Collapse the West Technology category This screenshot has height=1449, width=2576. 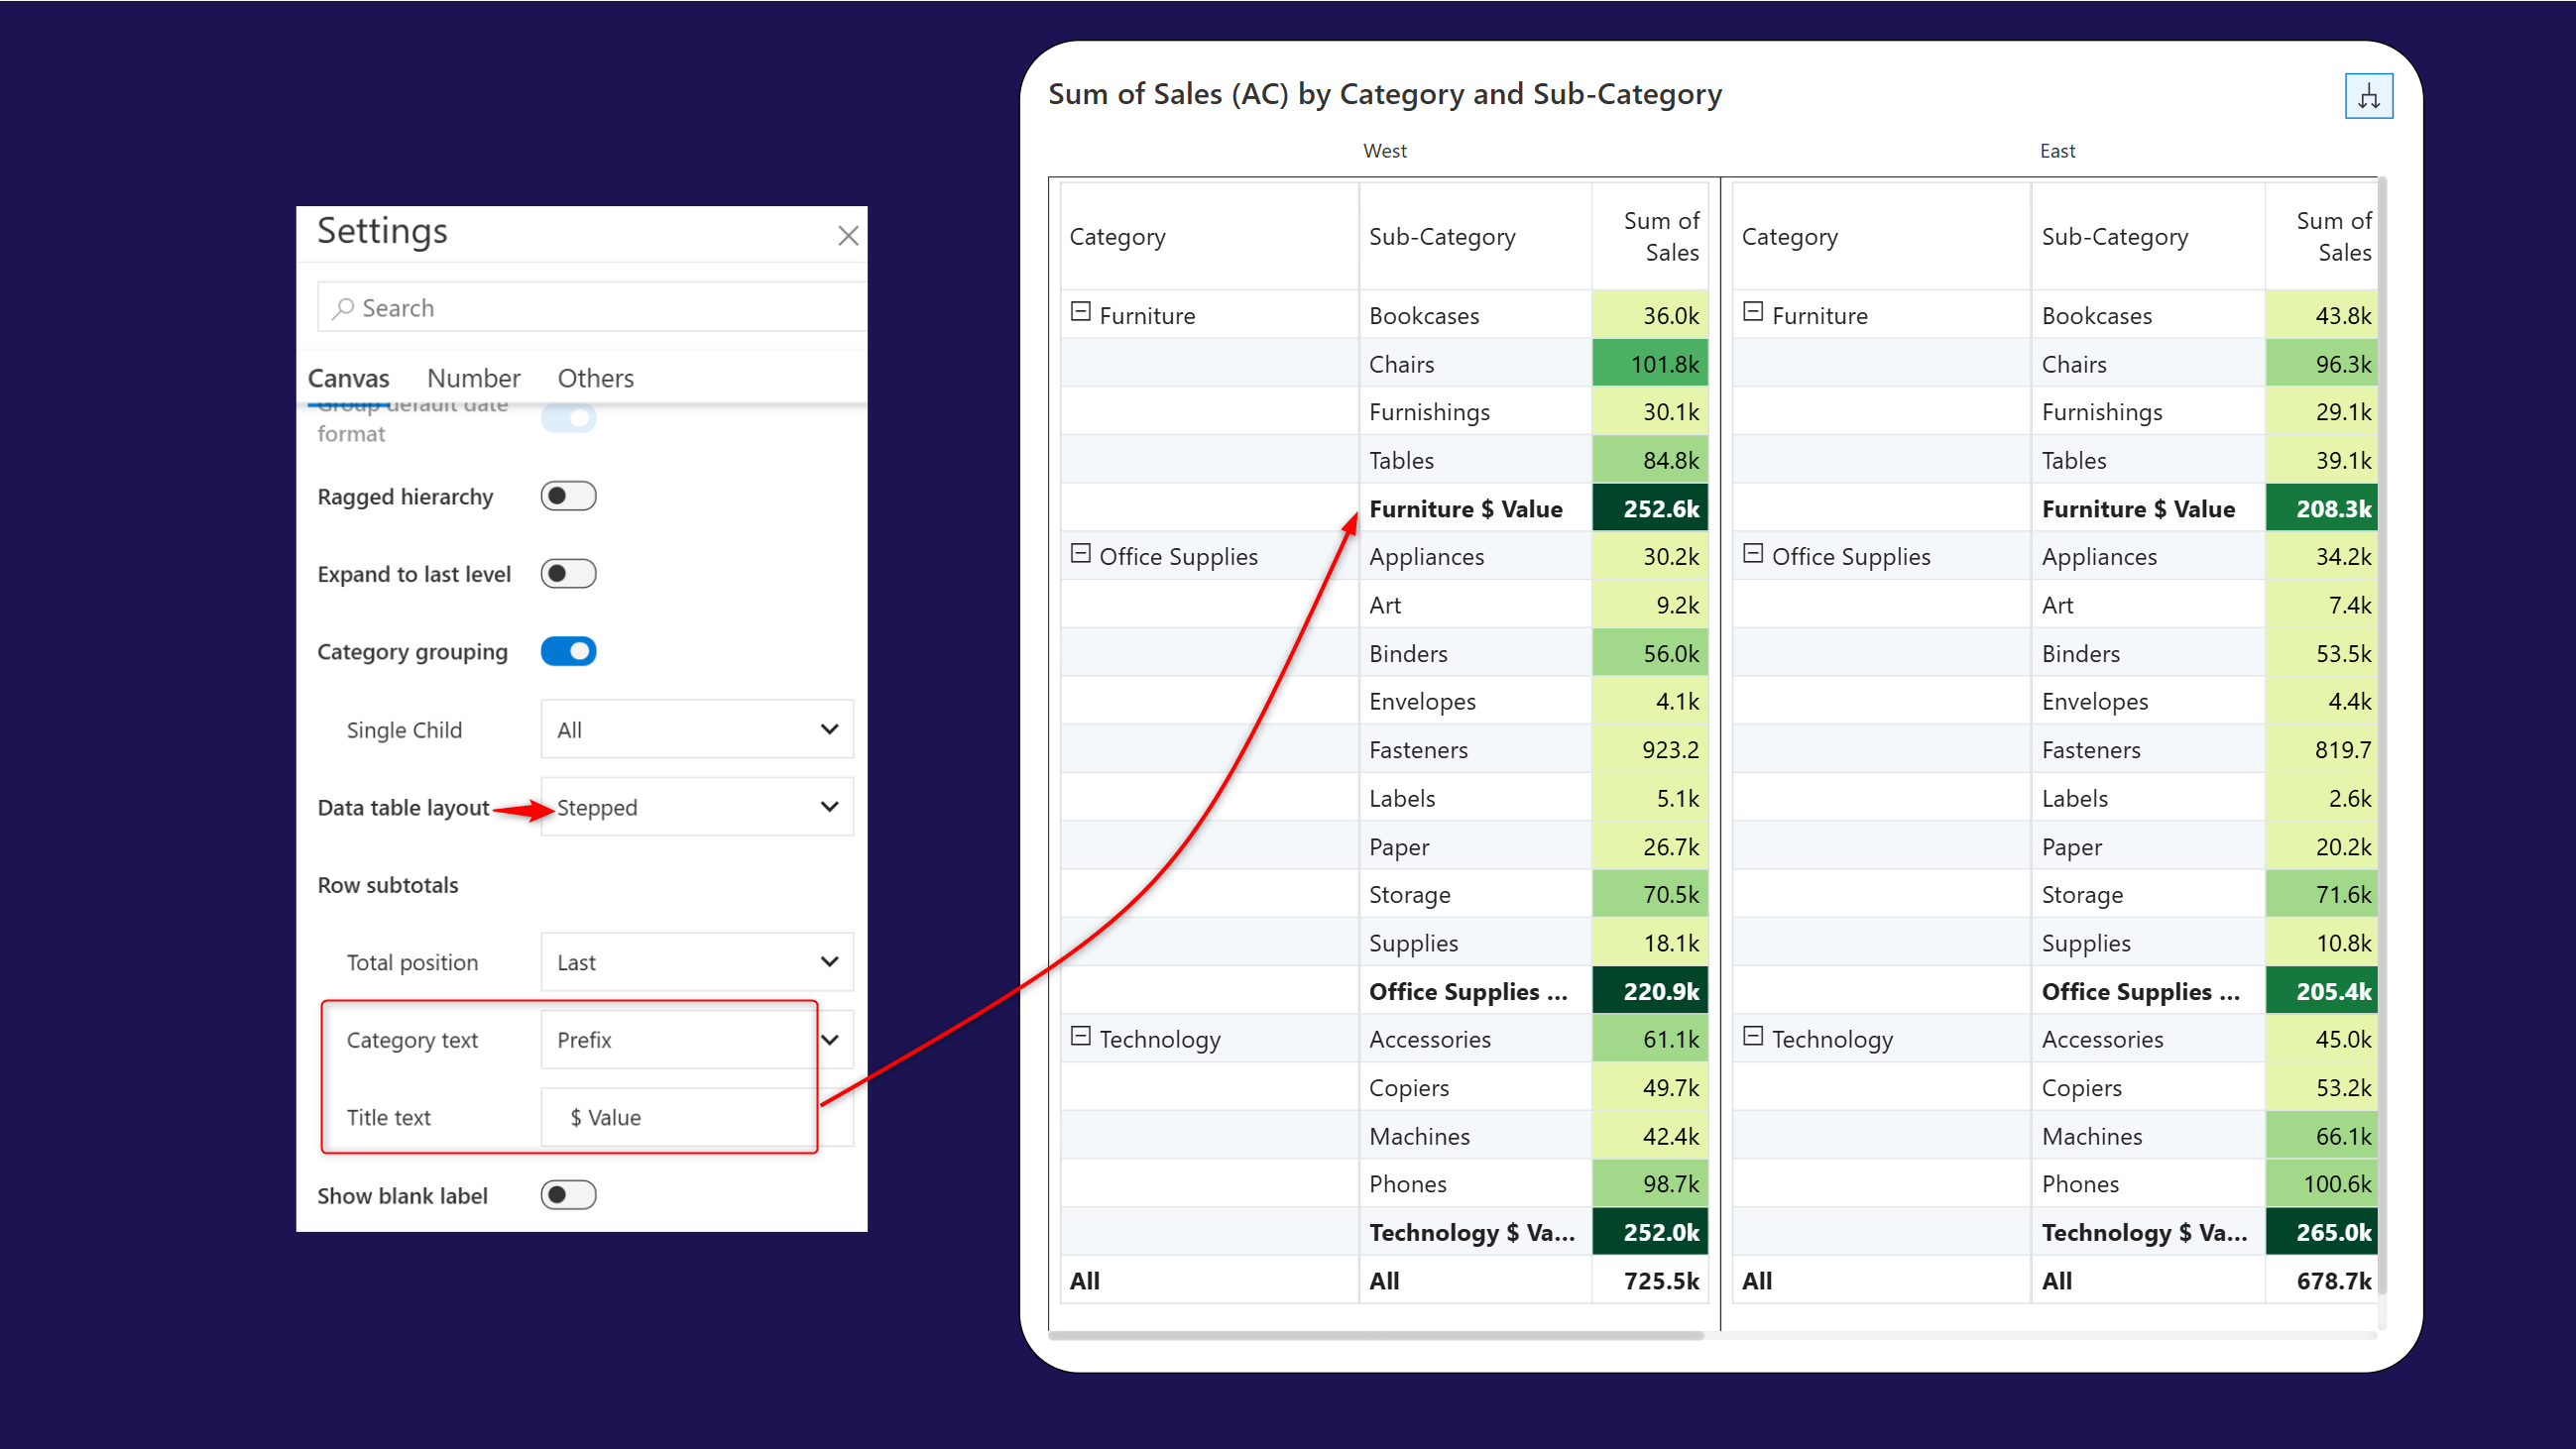coord(1080,1036)
